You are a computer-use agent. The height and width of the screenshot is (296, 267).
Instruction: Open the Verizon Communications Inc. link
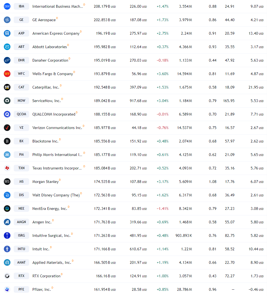57,128
